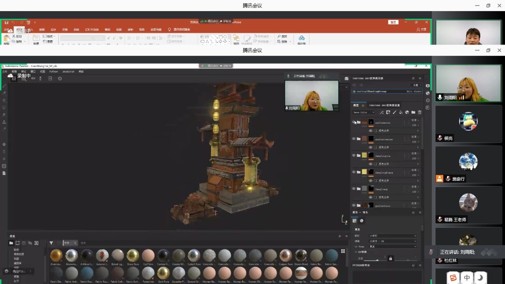Click the add fill layer bucket icon
Image resolution: width=505 pixels, height=284 pixels.
(401, 112)
